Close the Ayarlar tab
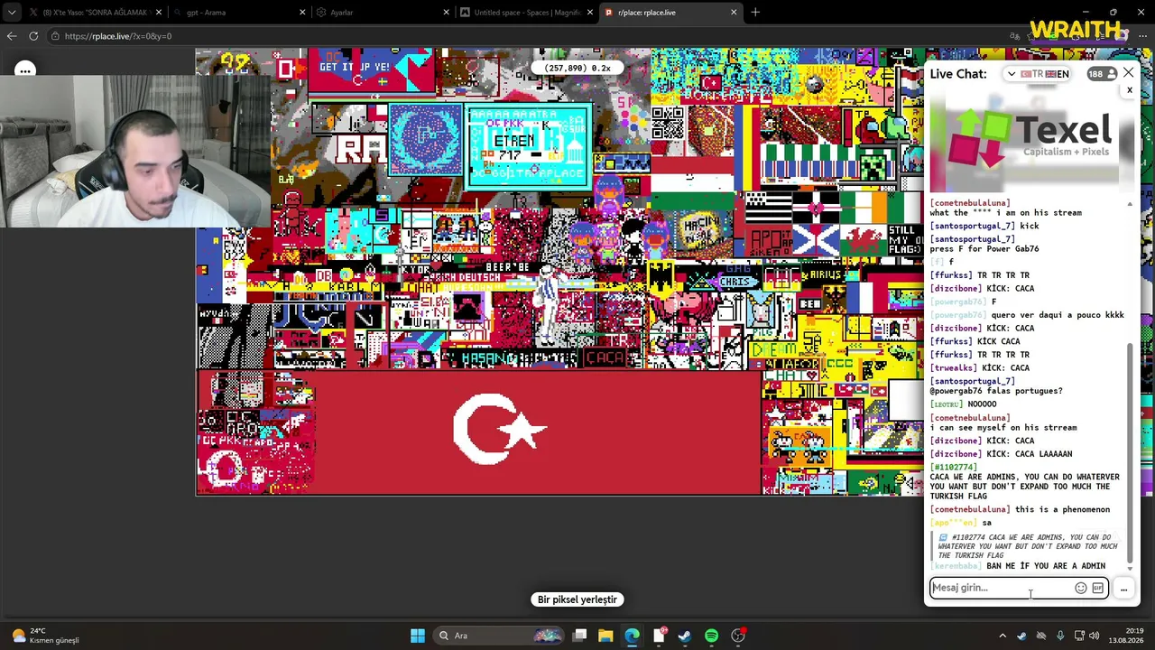1155x650 pixels. (447, 13)
